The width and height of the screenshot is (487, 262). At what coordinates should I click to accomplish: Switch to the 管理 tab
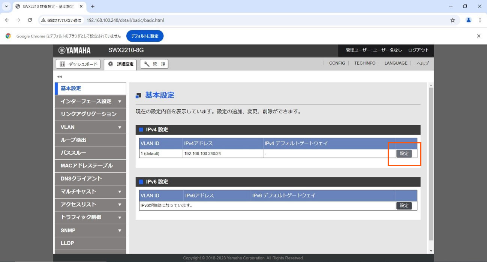click(154, 64)
